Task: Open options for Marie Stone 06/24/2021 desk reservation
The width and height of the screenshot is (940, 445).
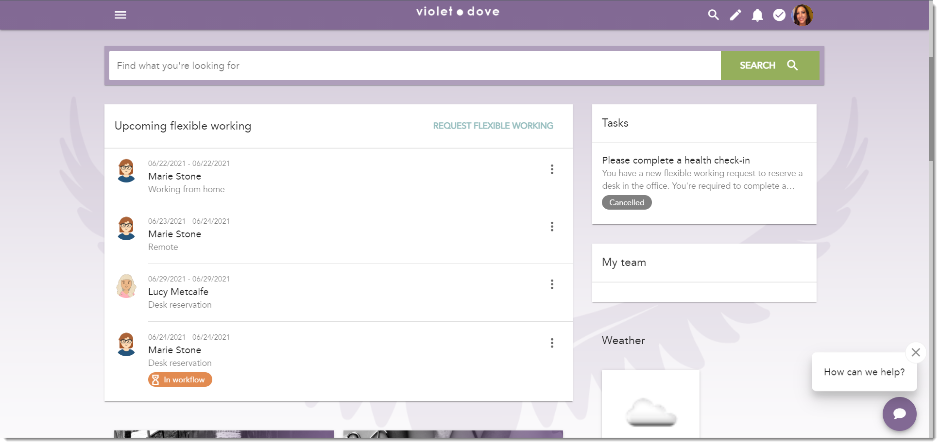Action: pyautogui.click(x=552, y=343)
